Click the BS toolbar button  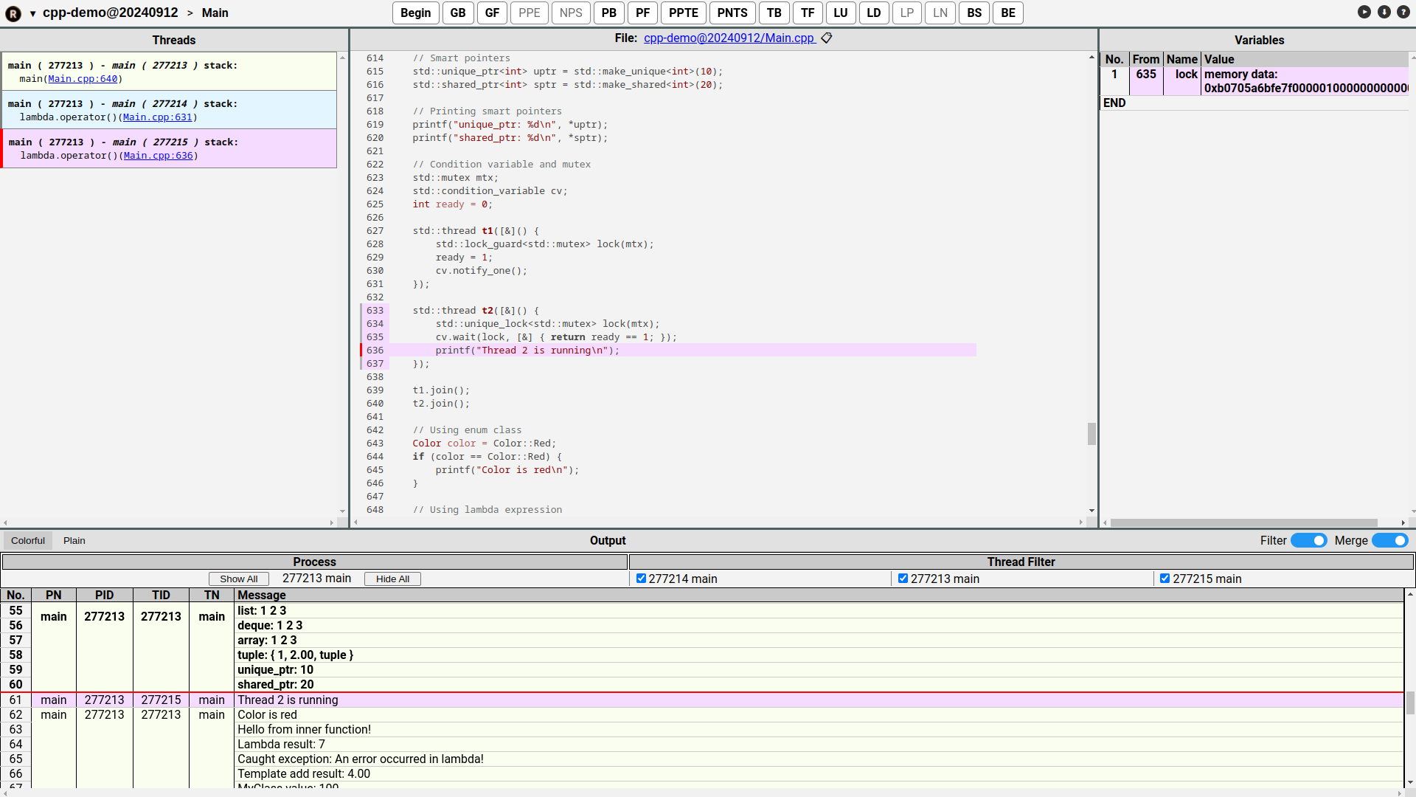pyautogui.click(x=974, y=13)
